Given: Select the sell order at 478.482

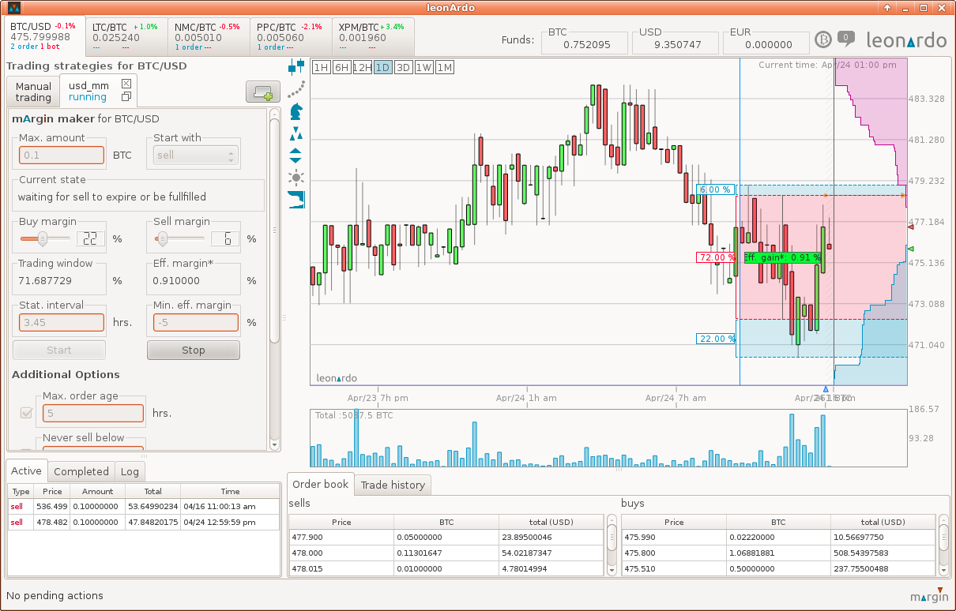Looking at the screenshot, I should 143,522.
